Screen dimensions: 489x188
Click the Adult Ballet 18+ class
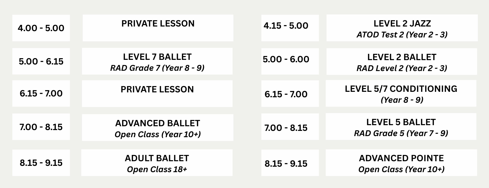click(x=157, y=163)
